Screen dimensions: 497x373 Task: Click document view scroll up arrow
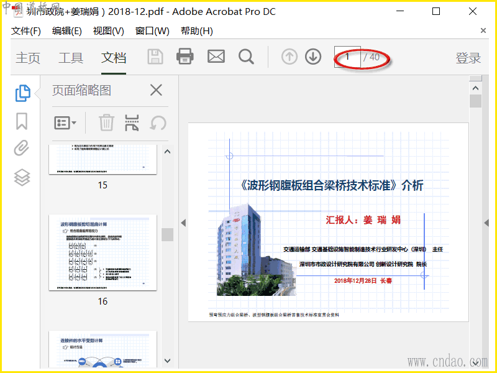[475, 88]
